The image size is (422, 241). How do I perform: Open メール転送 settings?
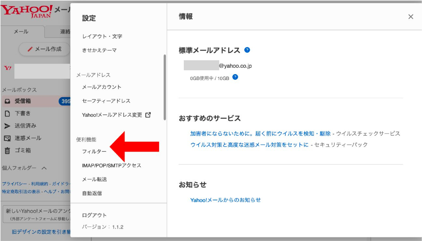tap(94, 179)
